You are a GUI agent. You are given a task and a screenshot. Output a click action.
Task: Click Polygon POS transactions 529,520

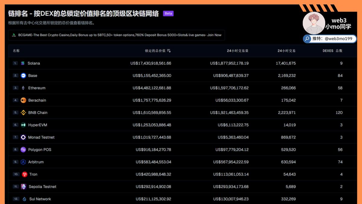(288, 150)
